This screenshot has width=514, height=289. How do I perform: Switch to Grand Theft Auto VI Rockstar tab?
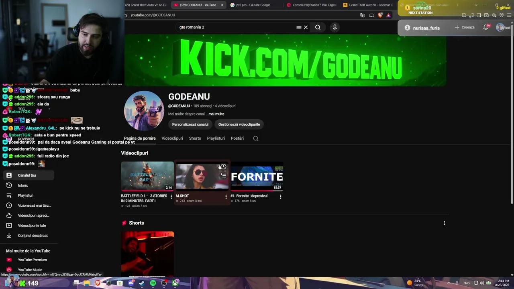pos(367,5)
